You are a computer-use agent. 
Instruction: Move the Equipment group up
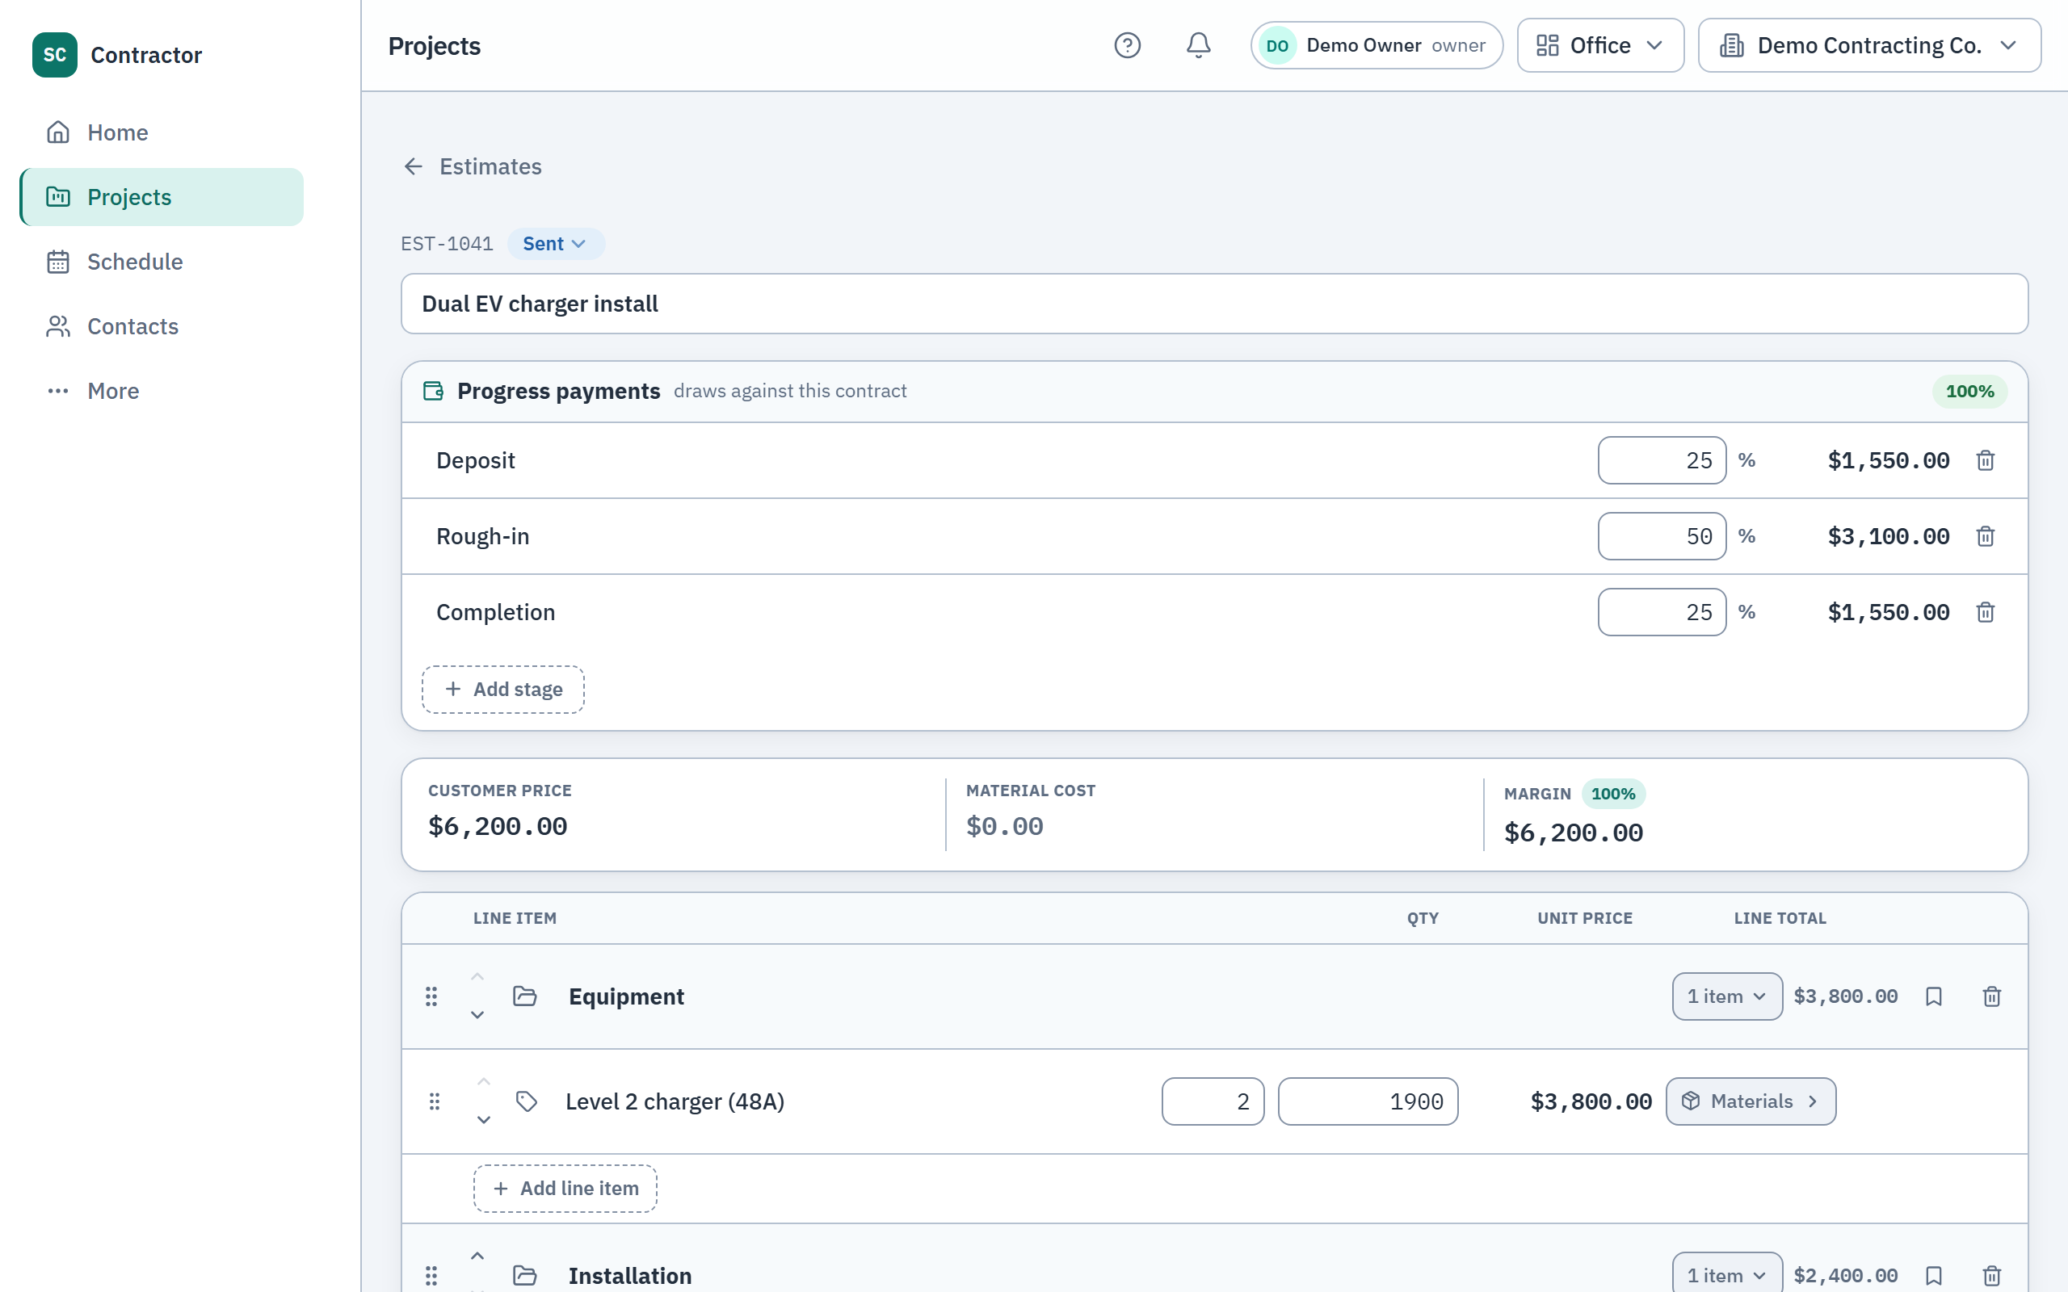tap(477, 977)
